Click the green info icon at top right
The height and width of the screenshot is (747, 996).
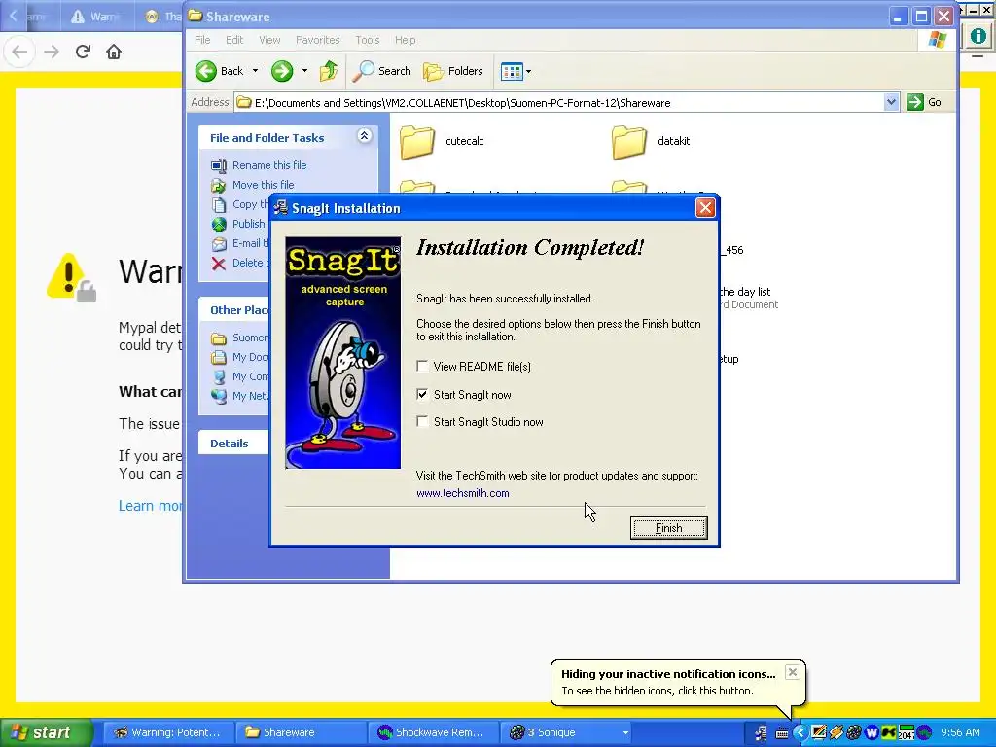(978, 36)
